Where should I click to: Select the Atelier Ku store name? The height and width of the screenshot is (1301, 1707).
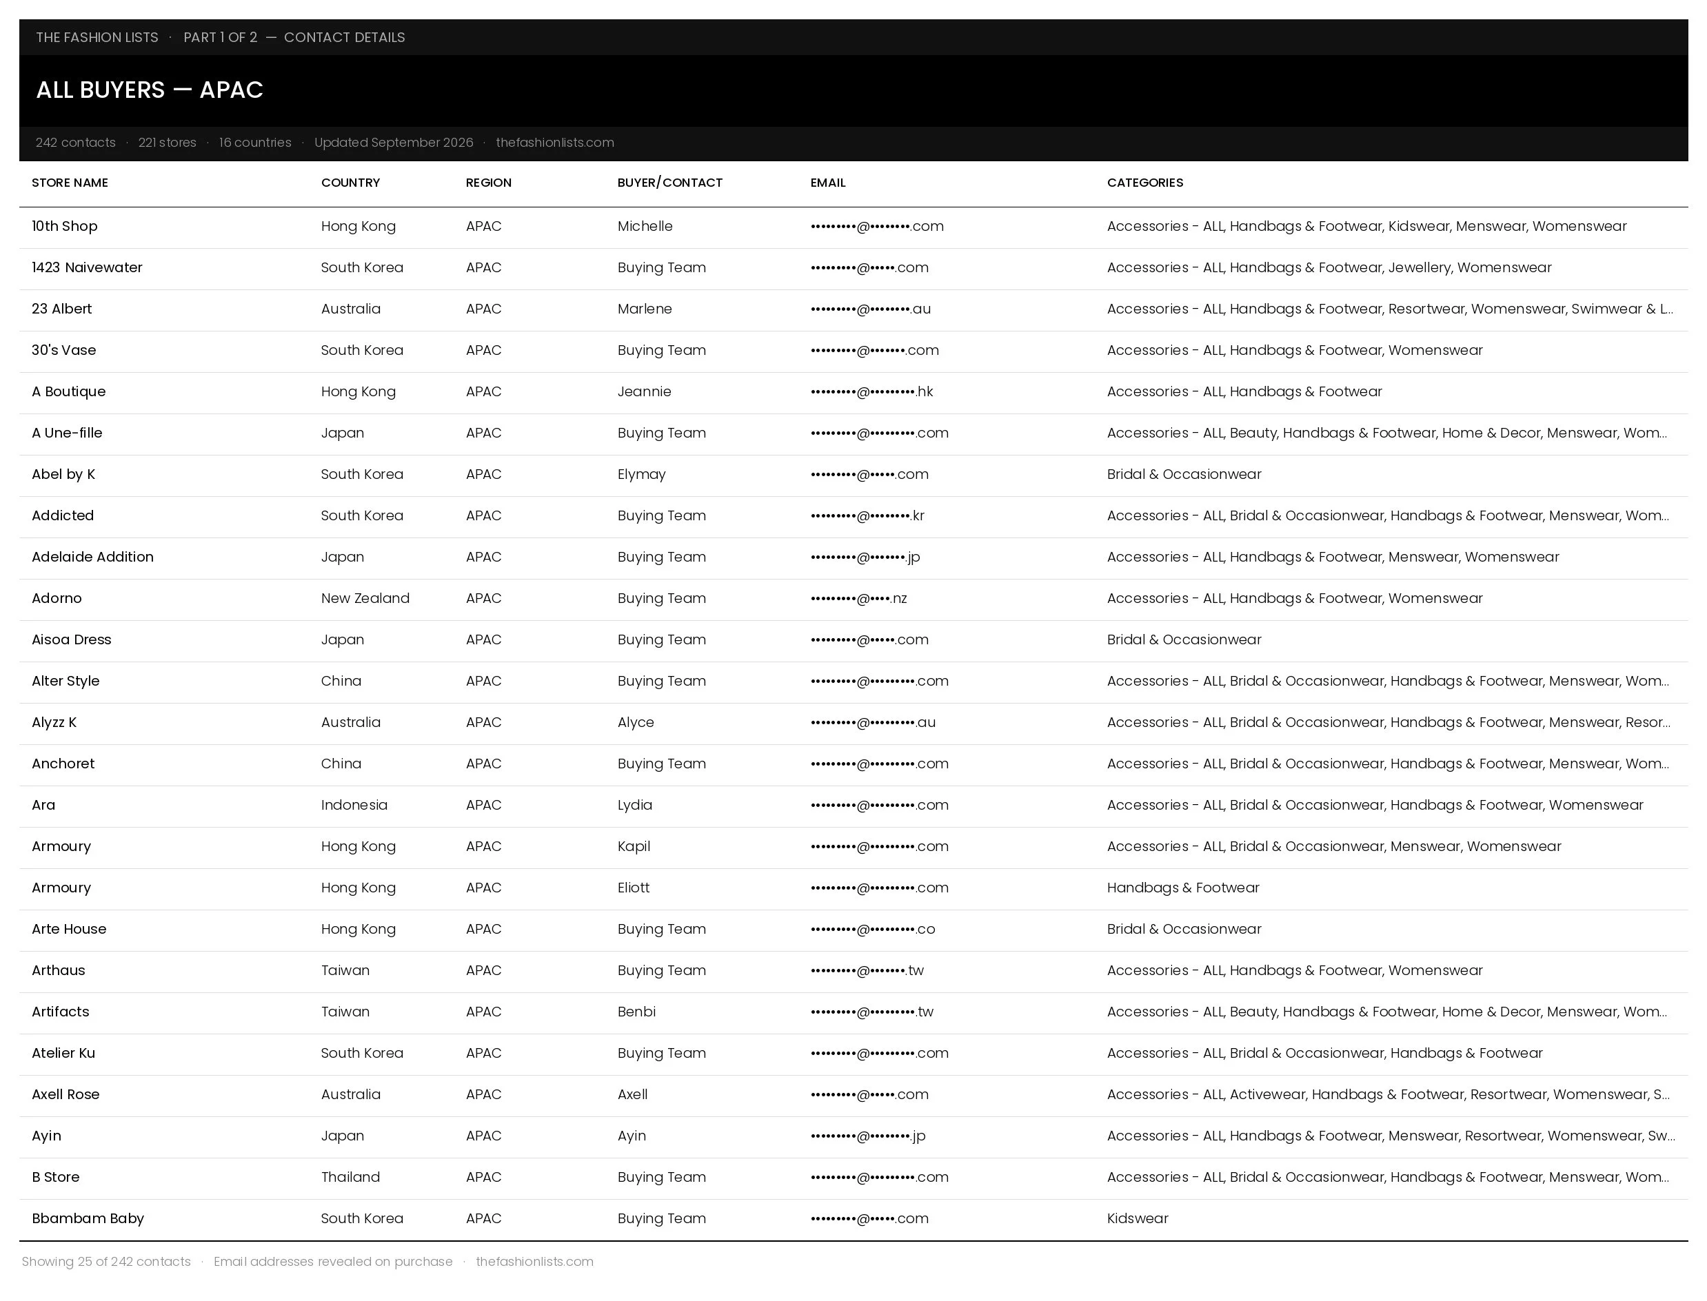point(63,1053)
